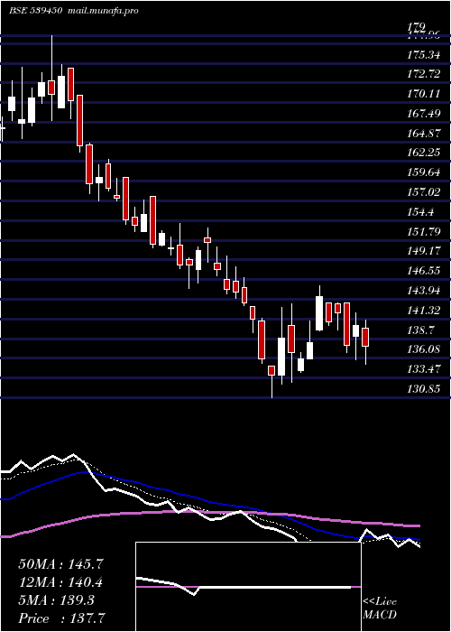Click the 50MA : 145.7 readout

(x=60, y=564)
